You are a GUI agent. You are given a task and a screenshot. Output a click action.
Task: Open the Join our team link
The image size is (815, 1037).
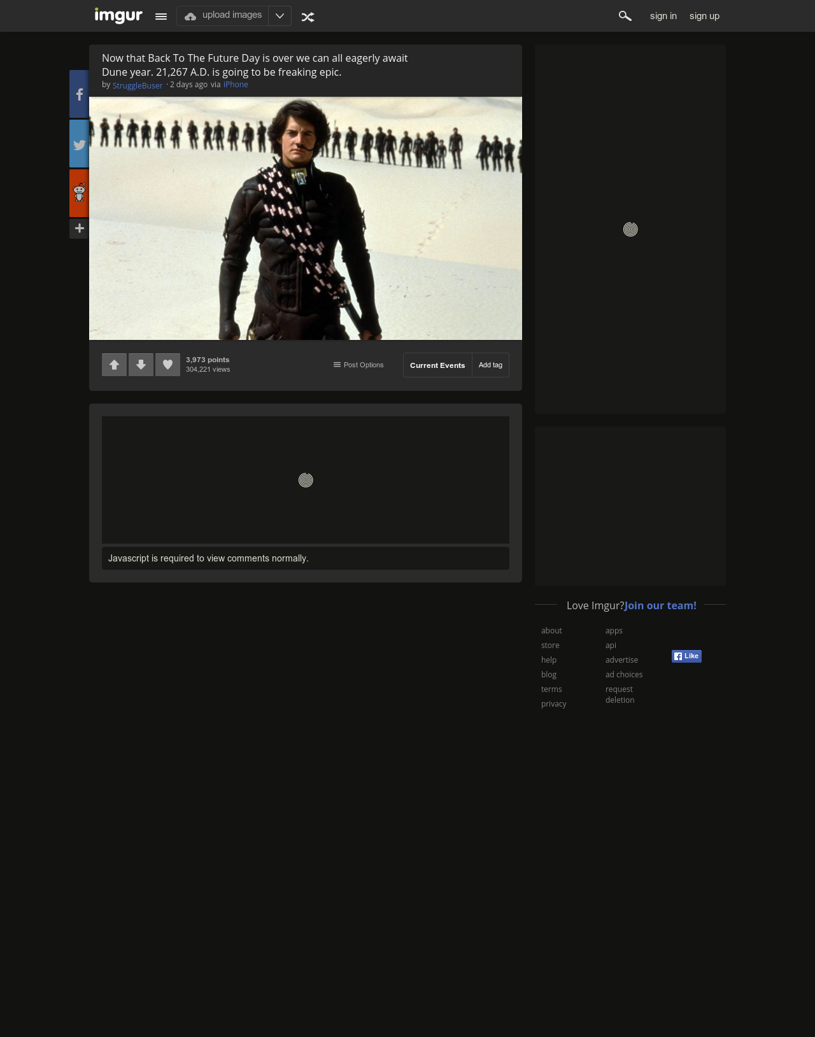pyautogui.click(x=660, y=605)
